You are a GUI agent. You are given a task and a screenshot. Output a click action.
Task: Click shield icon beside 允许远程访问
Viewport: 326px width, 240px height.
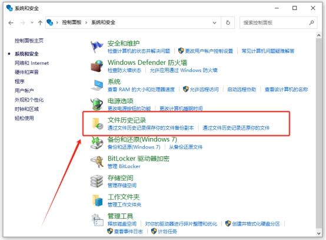pyautogui.click(x=186, y=89)
